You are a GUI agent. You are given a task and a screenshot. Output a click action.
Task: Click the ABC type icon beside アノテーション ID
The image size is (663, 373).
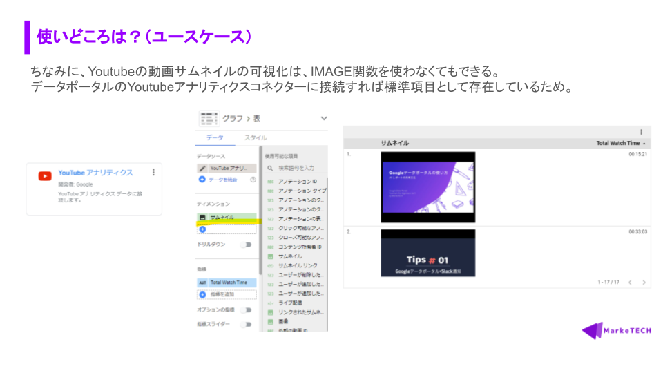coord(271,182)
